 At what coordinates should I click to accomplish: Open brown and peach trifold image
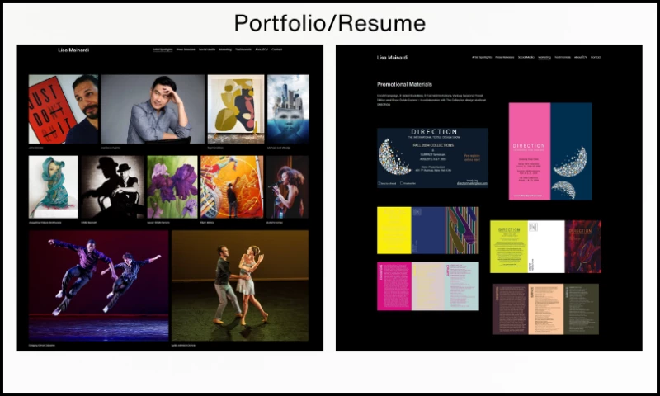[x=545, y=309]
